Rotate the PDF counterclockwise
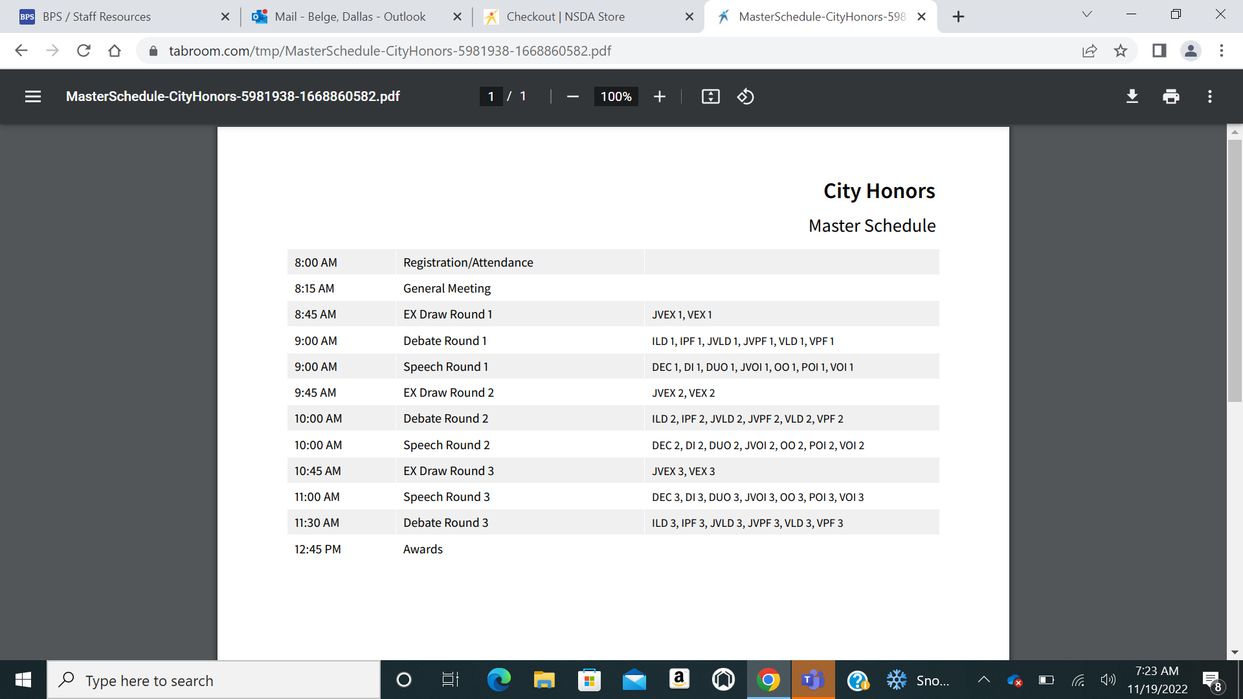The width and height of the screenshot is (1243, 699). pyautogui.click(x=745, y=96)
